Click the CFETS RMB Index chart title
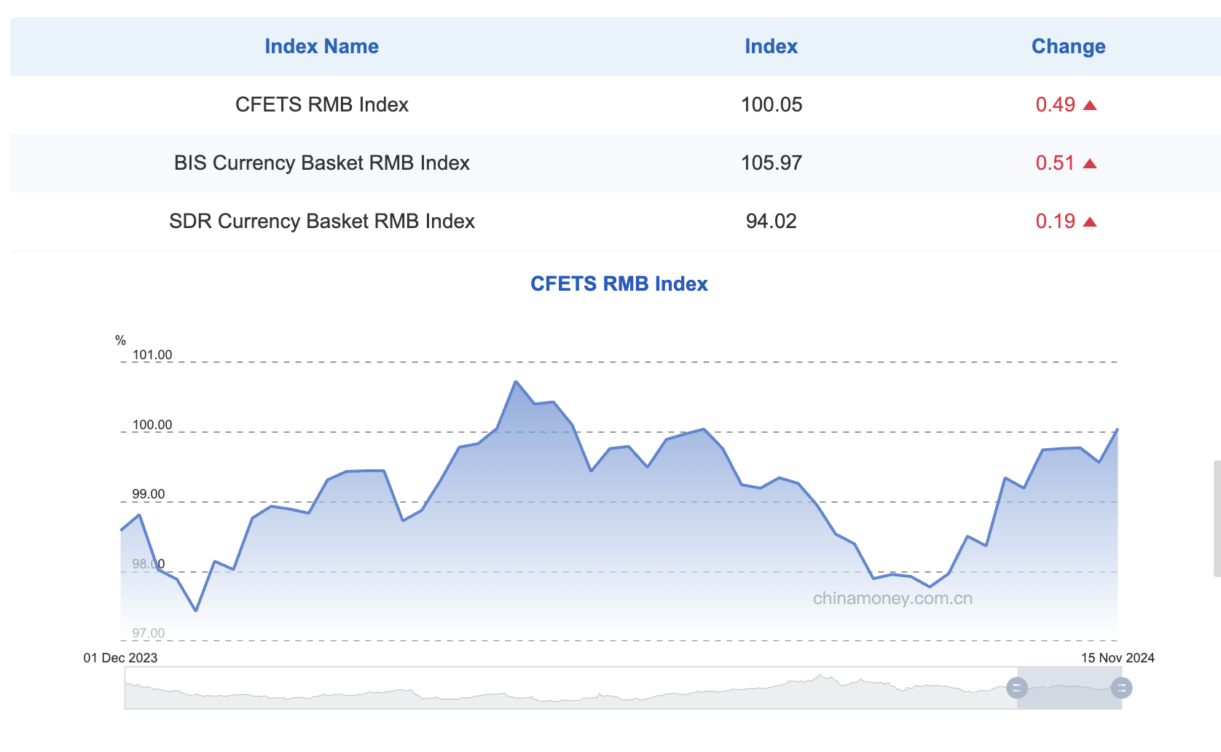Screen dimensions: 1221x752 click(x=619, y=283)
